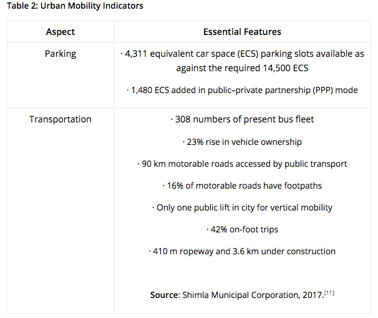Open the footnote reference 11 link
The image size is (378, 318).
click(329, 293)
